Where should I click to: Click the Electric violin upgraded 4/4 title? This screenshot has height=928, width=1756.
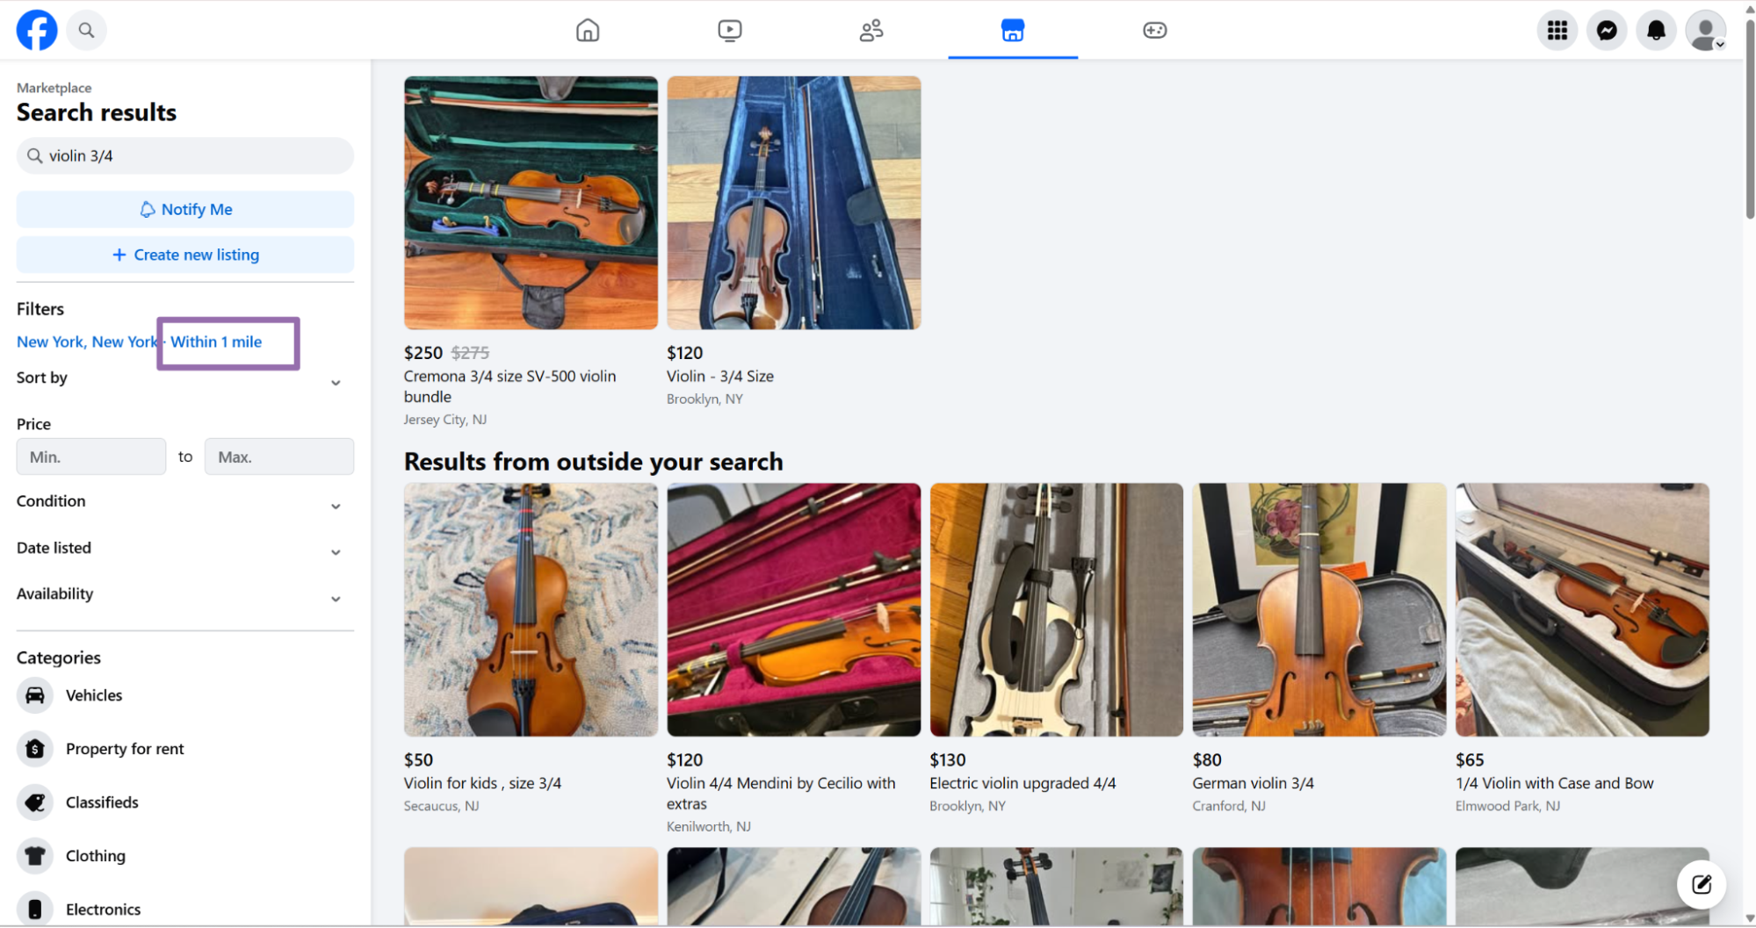pos(1023,783)
